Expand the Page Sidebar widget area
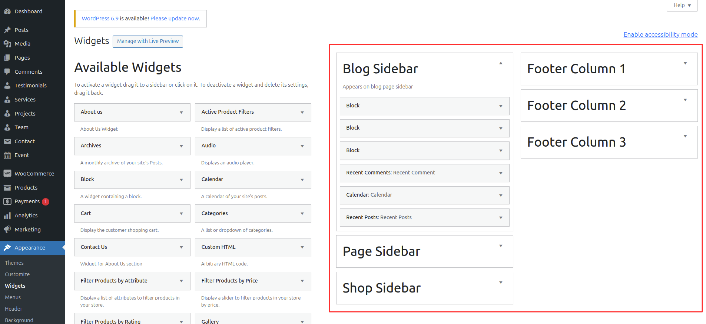Viewport: 706px width, 324px height. 501,246
